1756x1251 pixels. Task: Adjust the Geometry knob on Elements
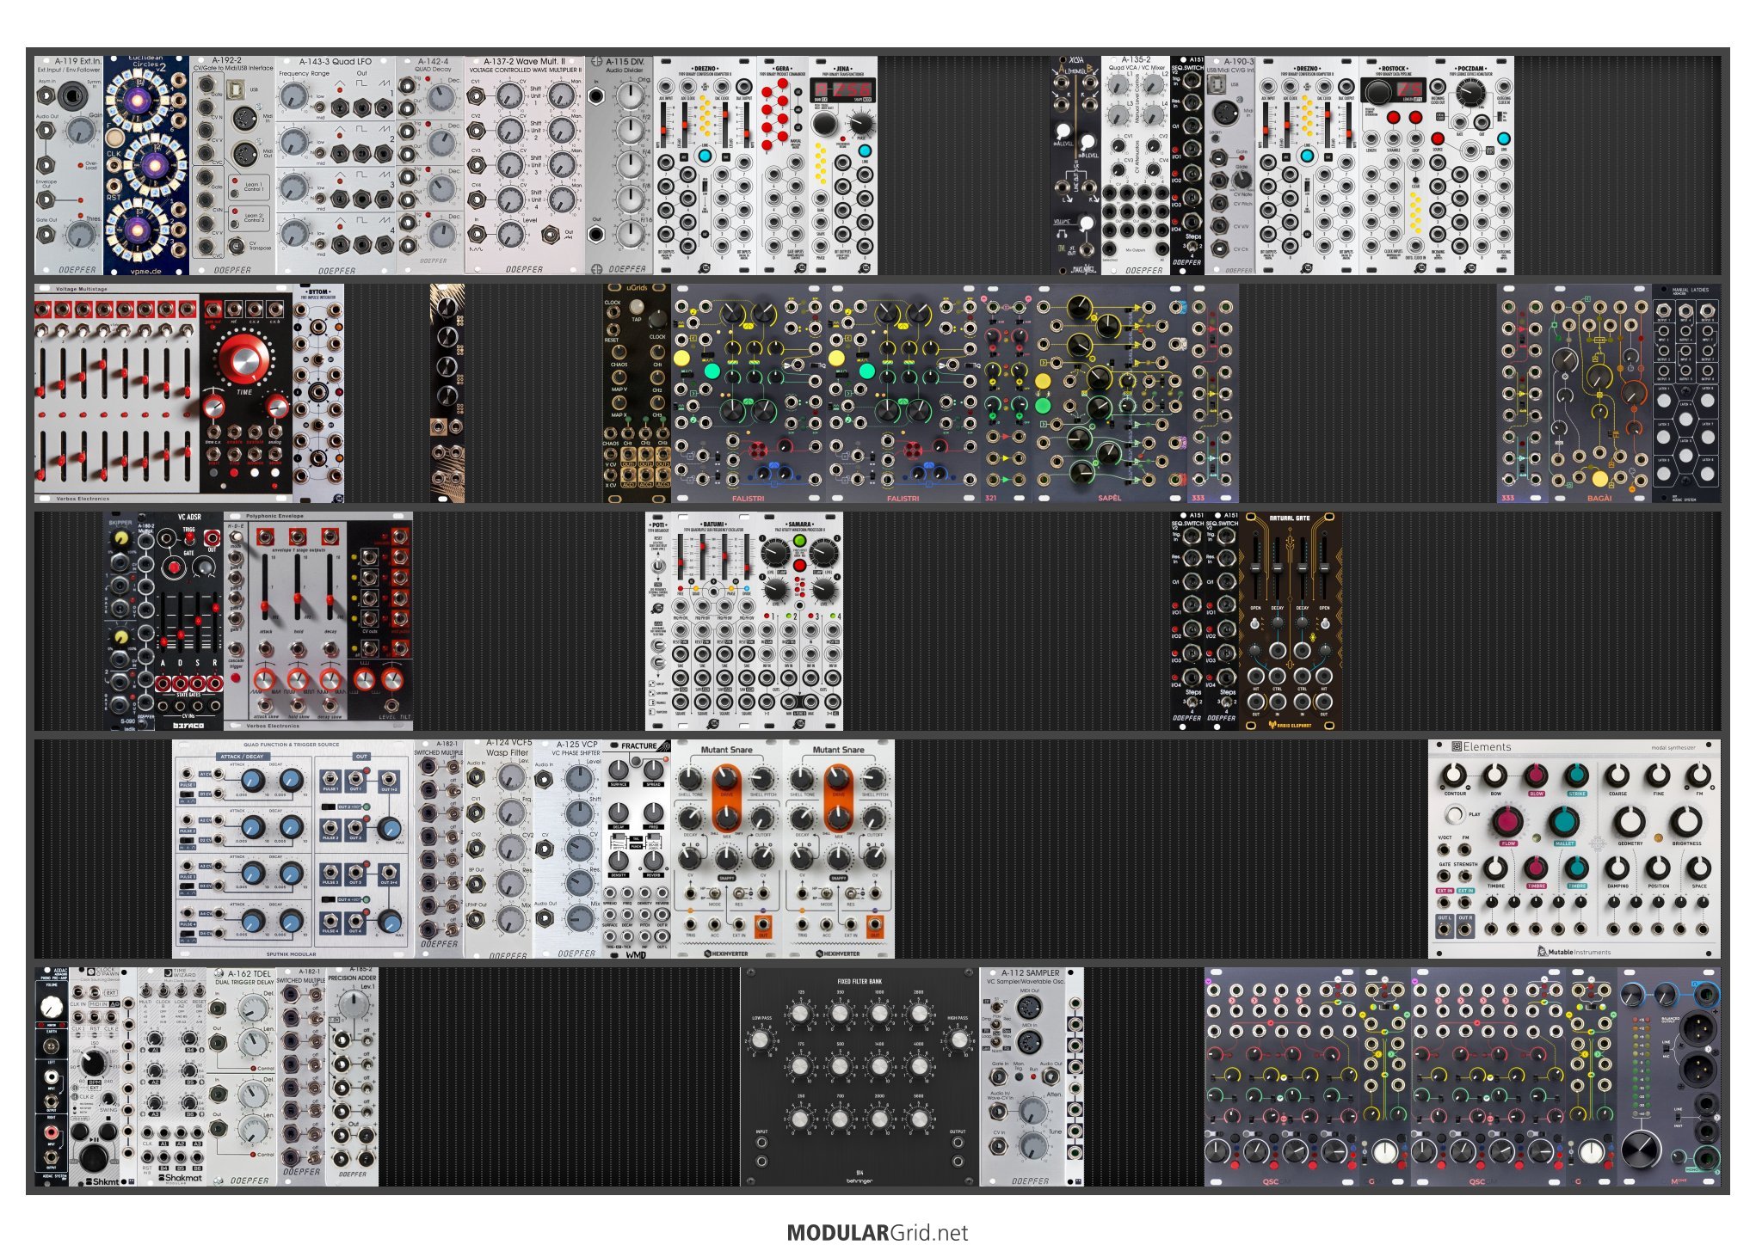tap(1630, 822)
